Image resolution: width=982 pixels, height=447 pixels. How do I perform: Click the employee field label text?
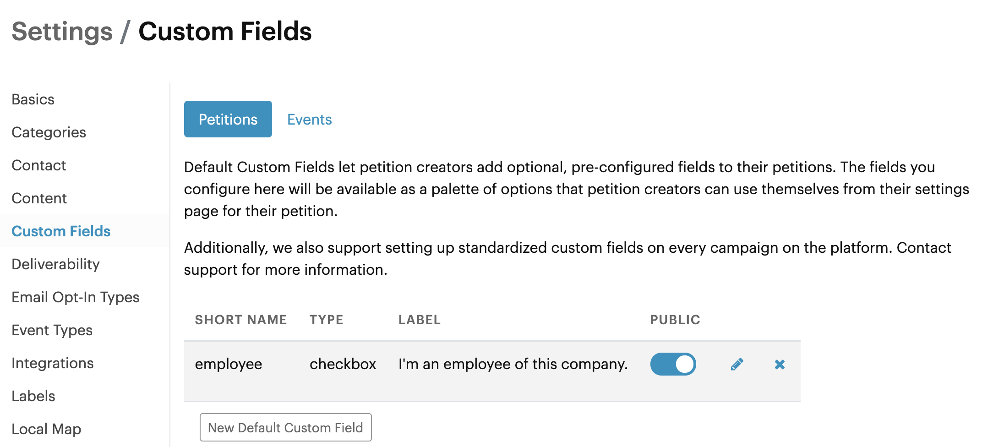tap(513, 364)
